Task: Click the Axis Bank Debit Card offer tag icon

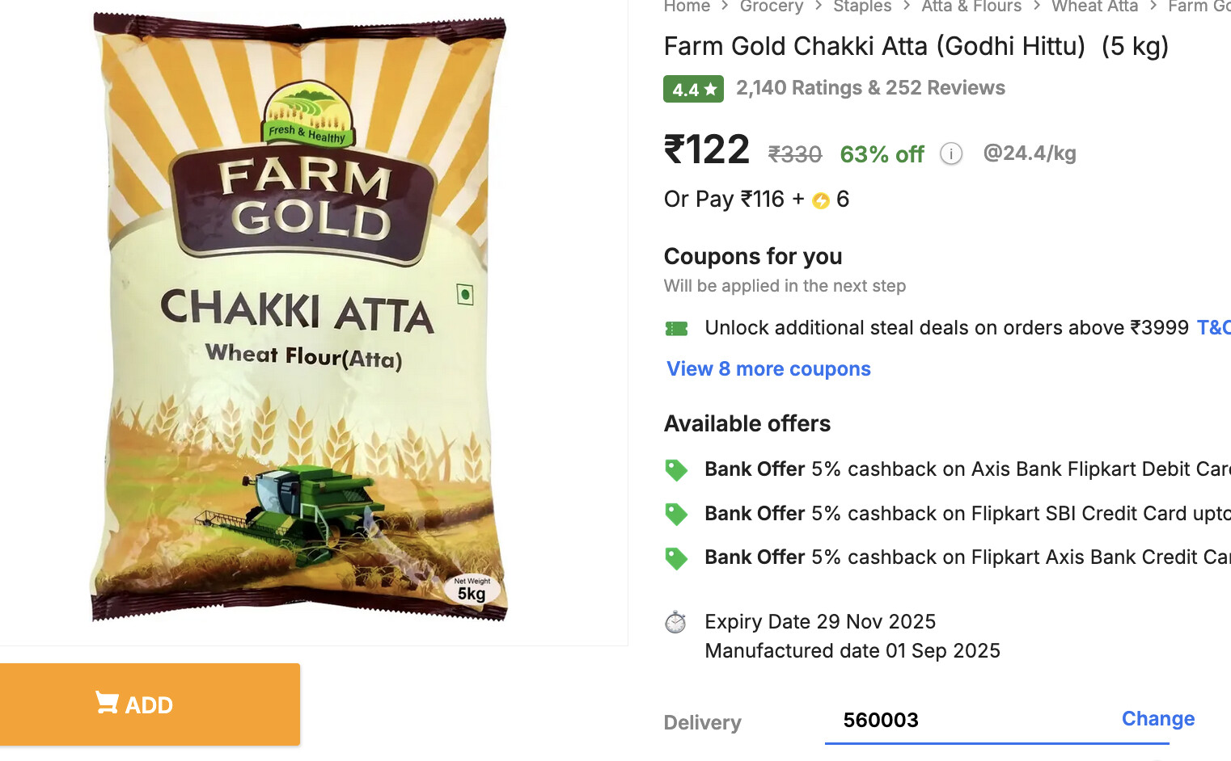Action: (676, 469)
